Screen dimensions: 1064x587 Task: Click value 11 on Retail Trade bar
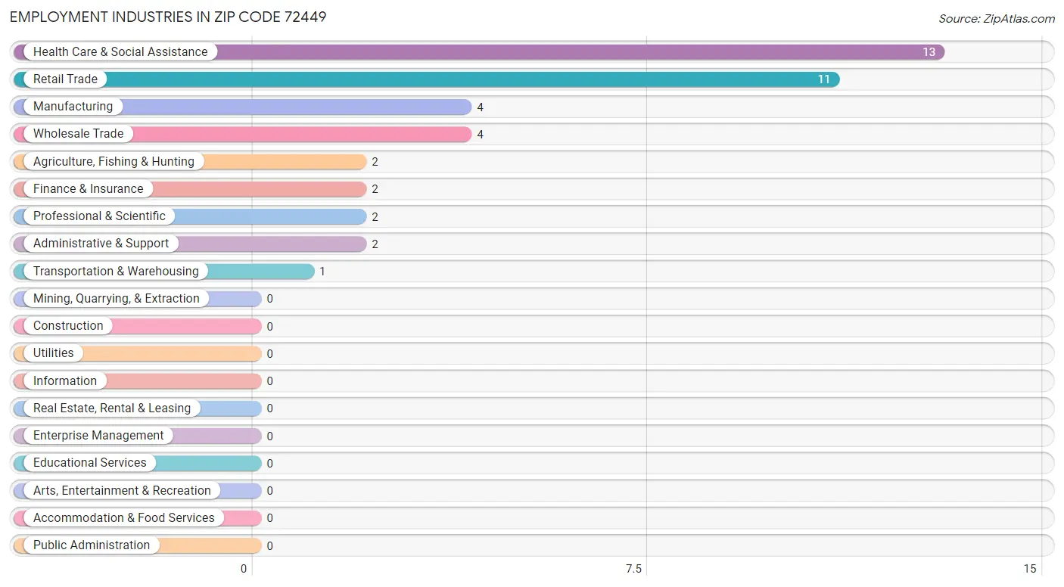coord(823,79)
